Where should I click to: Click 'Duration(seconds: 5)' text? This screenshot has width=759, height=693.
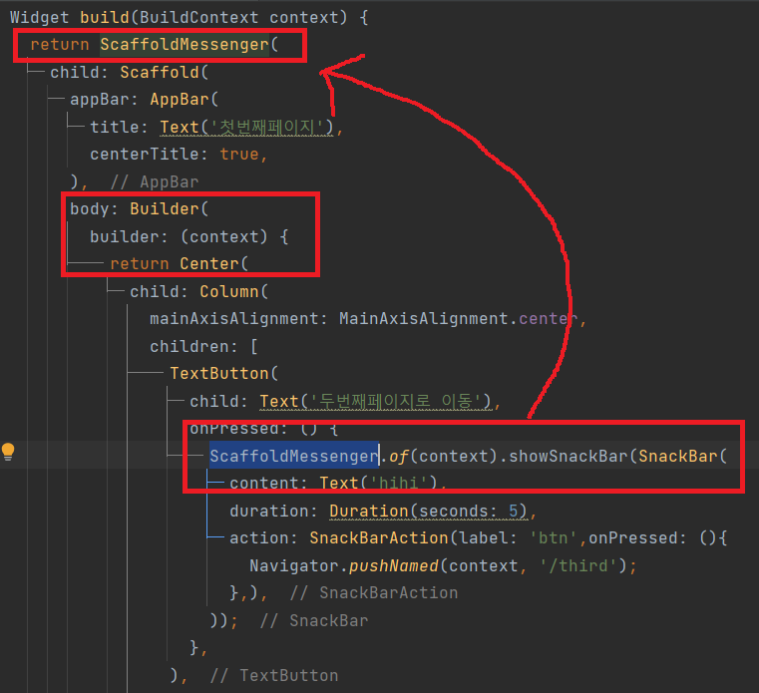[x=428, y=512]
